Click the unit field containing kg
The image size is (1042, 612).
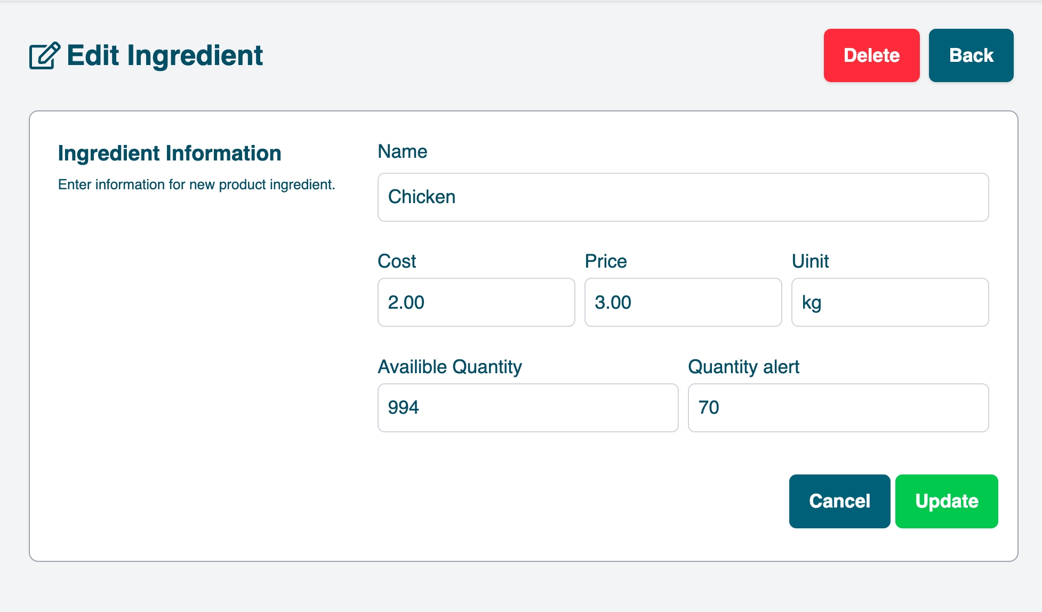[889, 302]
